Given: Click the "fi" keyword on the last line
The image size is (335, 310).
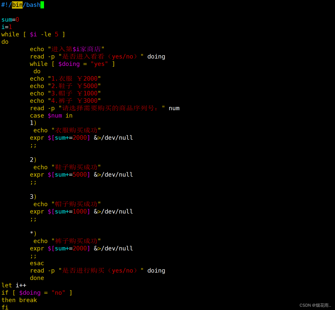Looking at the screenshot, I should pyautogui.click(x=5, y=307).
